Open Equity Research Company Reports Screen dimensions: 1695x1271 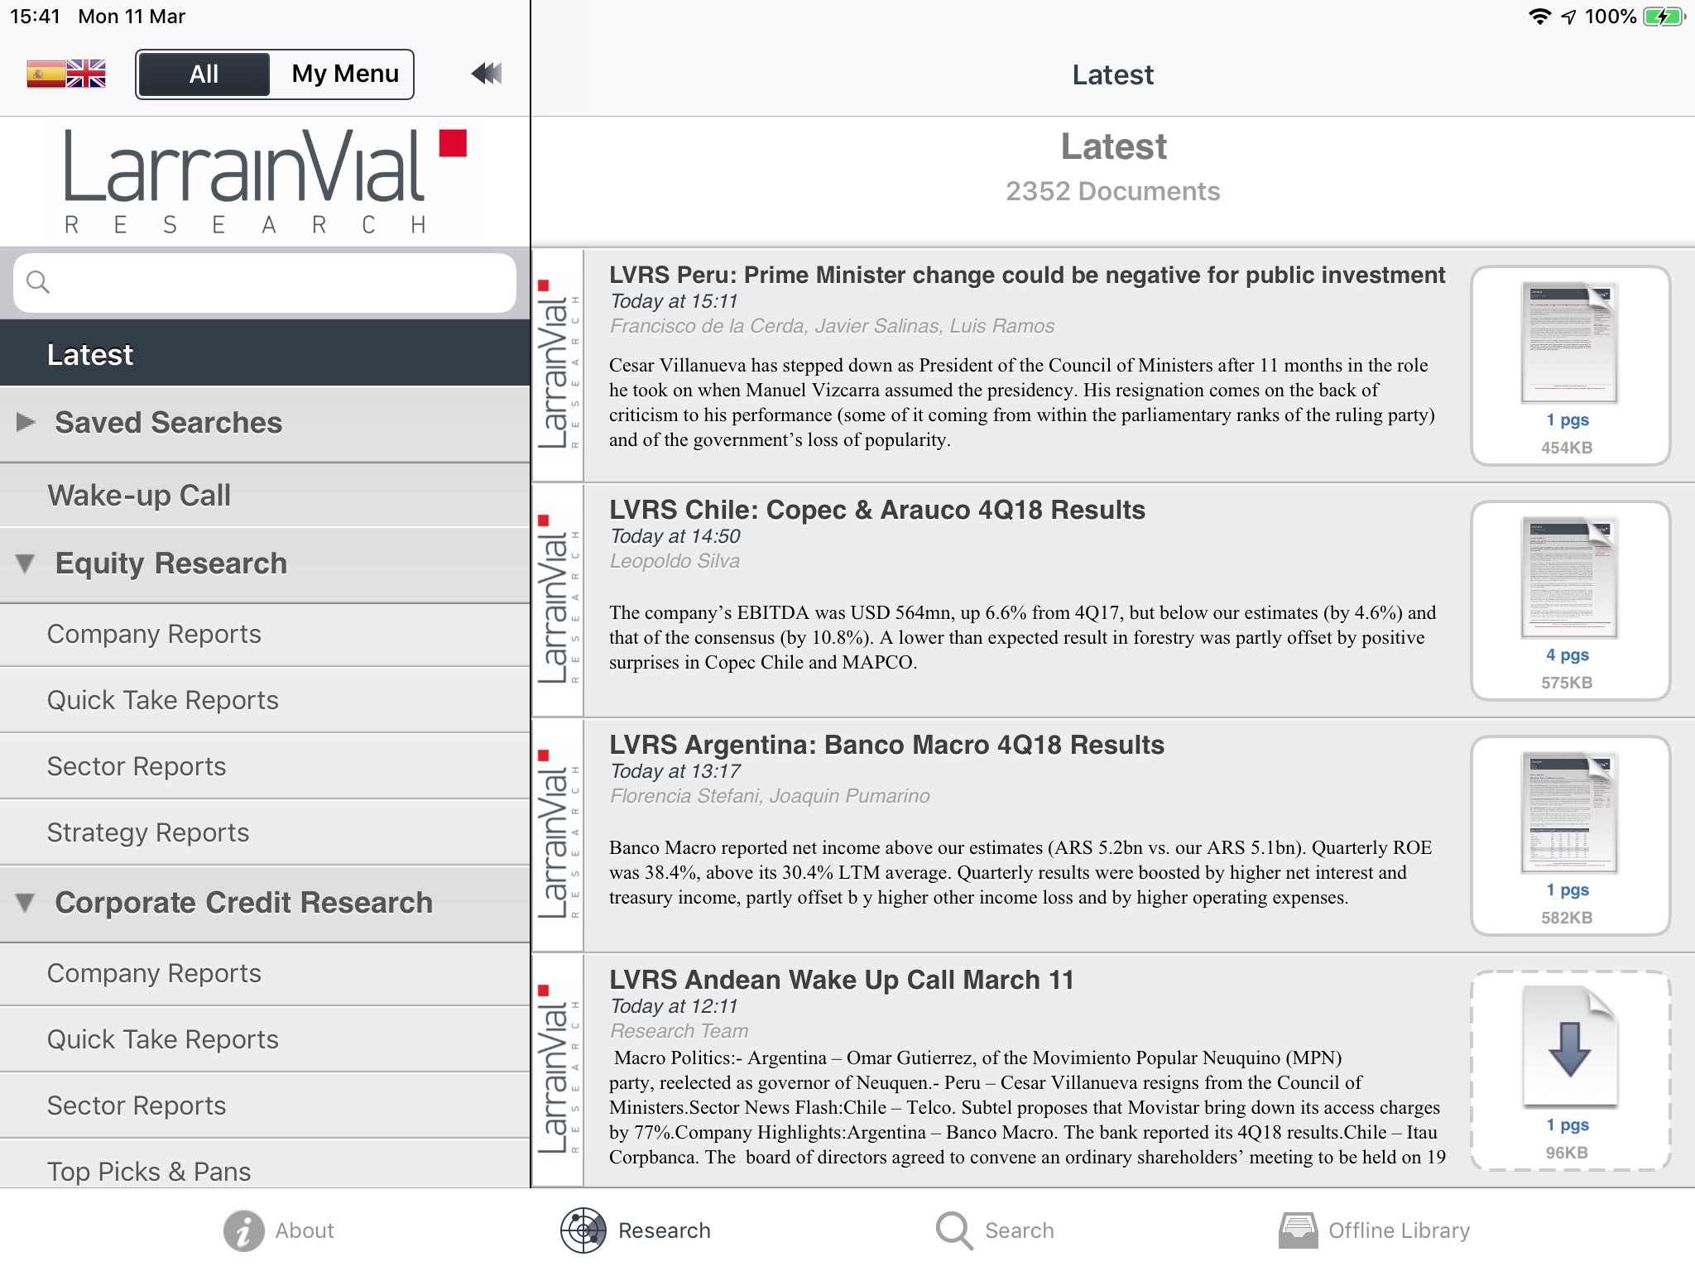(x=265, y=635)
